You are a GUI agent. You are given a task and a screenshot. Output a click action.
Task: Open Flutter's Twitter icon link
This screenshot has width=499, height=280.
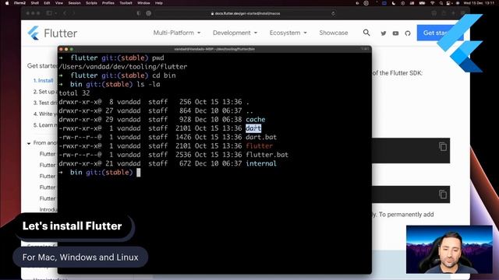(x=384, y=33)
